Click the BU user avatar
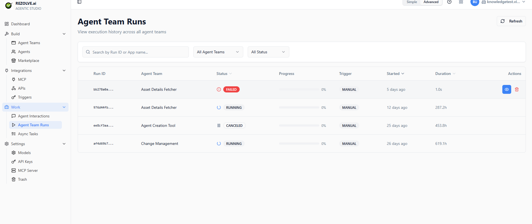Screen dimensions: 532x224 (x=475, y=2)
